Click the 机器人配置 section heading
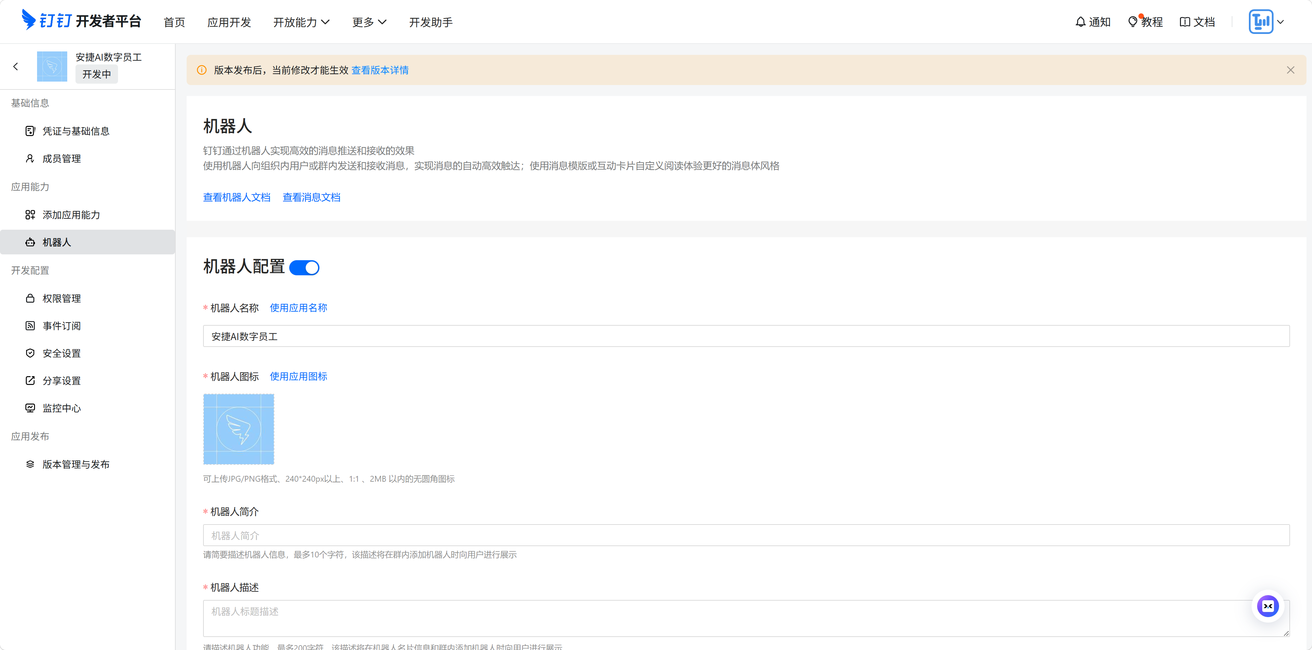The width and height of the screenshot is (1312, 650). (x=244, y=267)
